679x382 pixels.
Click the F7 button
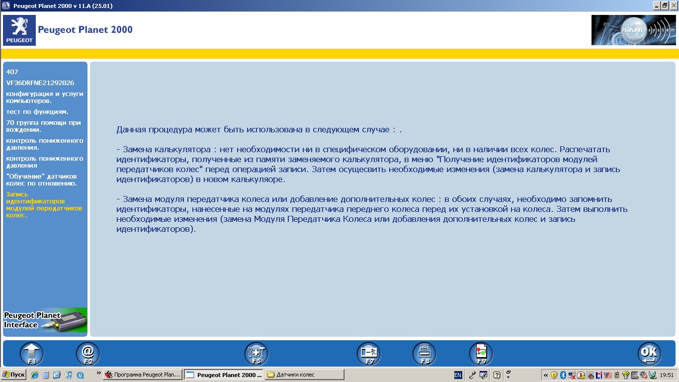(369, 354)
